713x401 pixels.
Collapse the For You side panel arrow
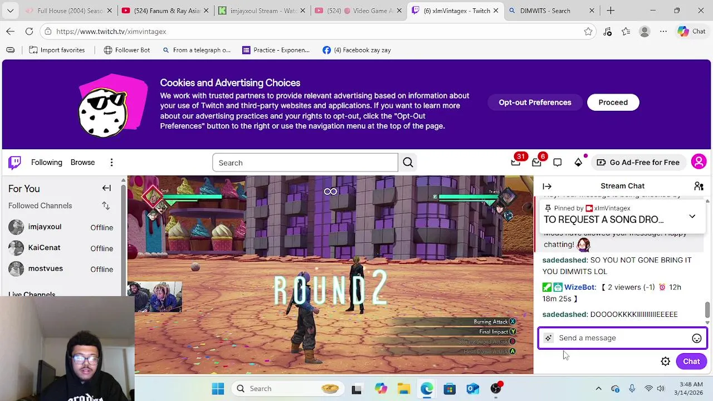coord(106,188)
